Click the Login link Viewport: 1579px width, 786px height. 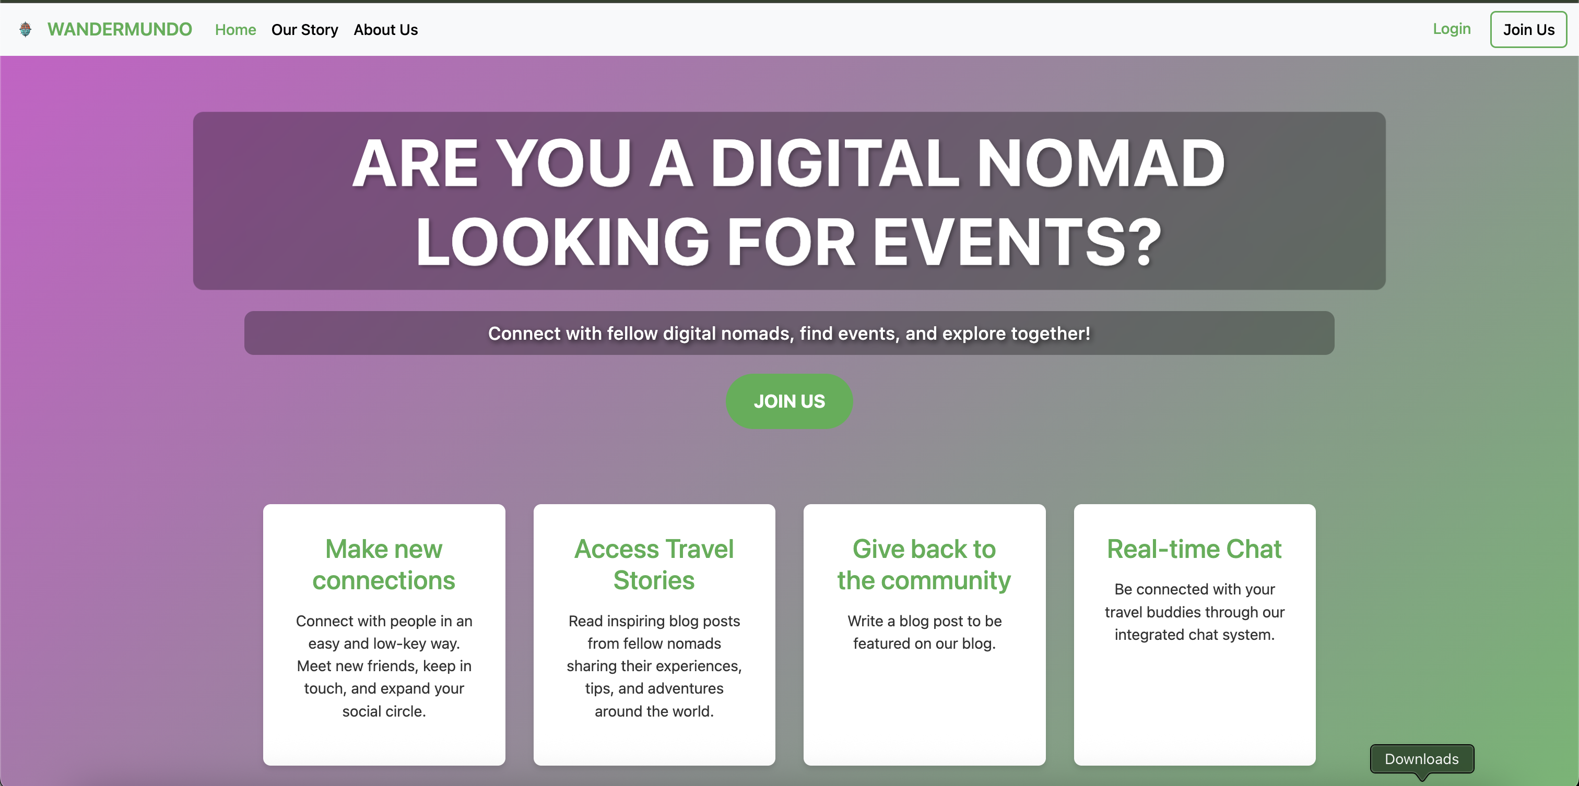[x=1451, y=29]
